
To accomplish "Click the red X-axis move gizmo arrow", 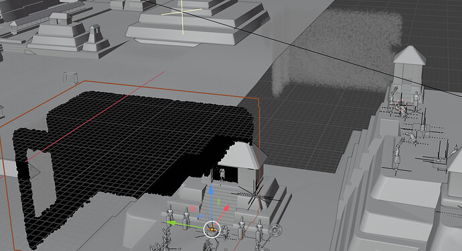I will 226,208.
